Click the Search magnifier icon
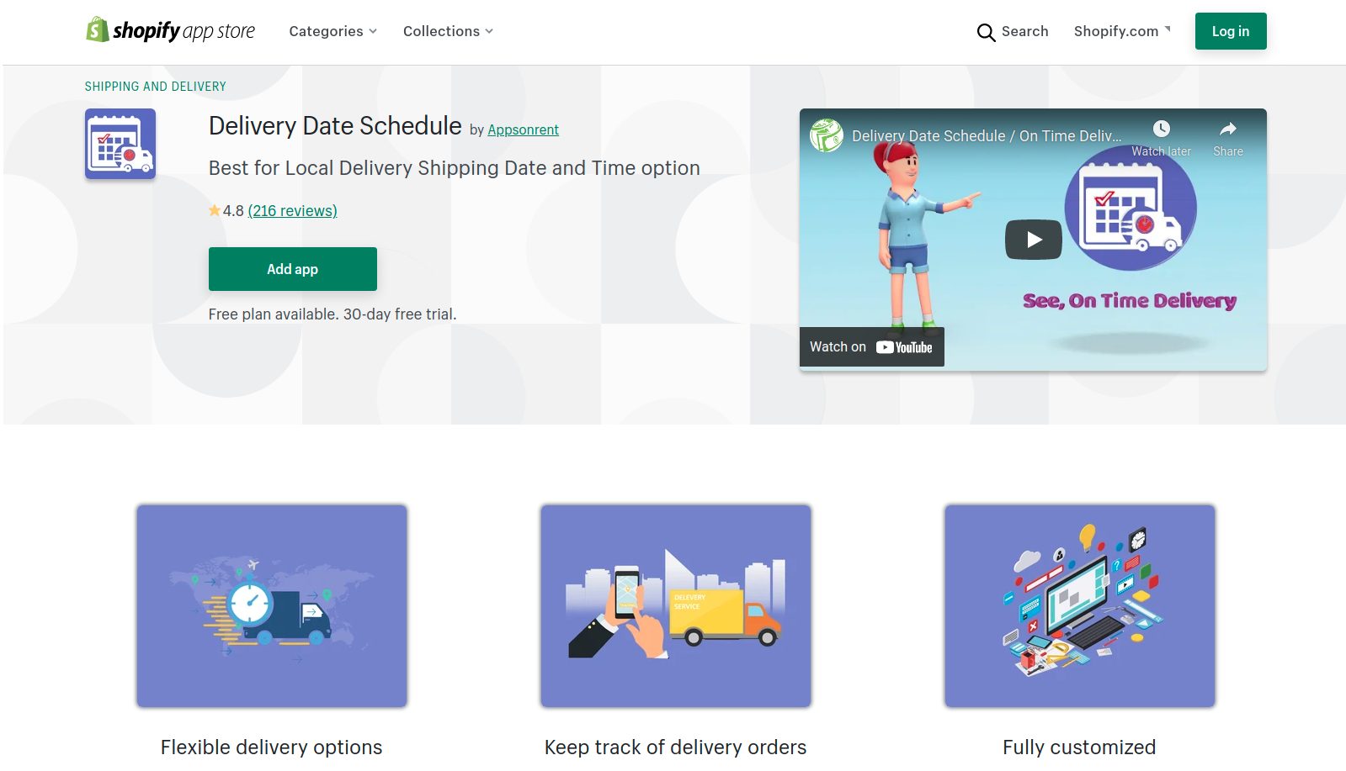This screenshot has width=1346, height=771. [986, 32]
